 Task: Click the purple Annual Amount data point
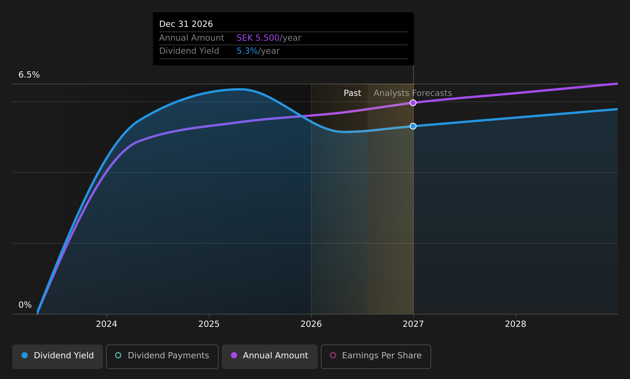pyautogui.click(x=413, y=103)
